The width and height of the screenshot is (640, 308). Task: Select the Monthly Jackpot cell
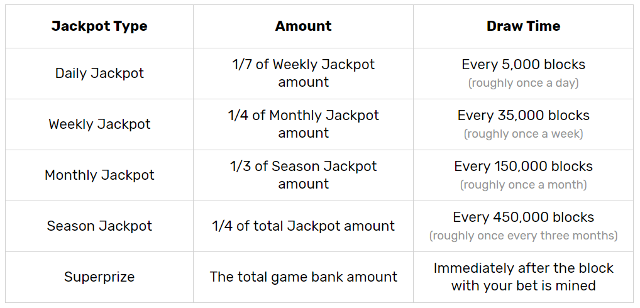click(99, 175)
